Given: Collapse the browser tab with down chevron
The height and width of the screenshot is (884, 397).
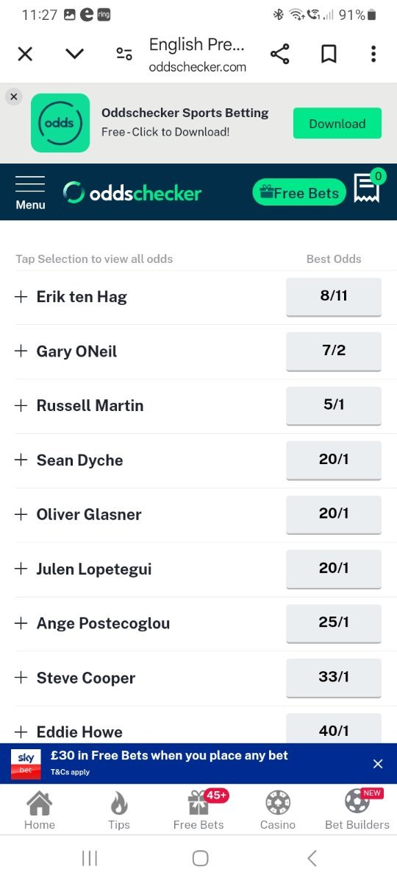Looking at the screenshot, I should (75, 54).
